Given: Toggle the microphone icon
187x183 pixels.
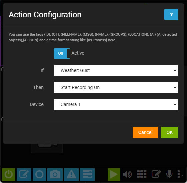Looking at the screenshot, I should click(x=169, y=174).
